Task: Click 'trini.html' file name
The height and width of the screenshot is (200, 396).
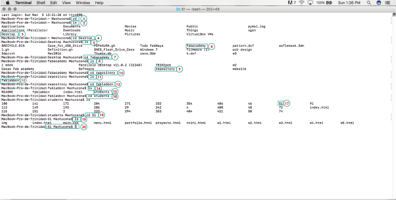Action: [196, 123]
